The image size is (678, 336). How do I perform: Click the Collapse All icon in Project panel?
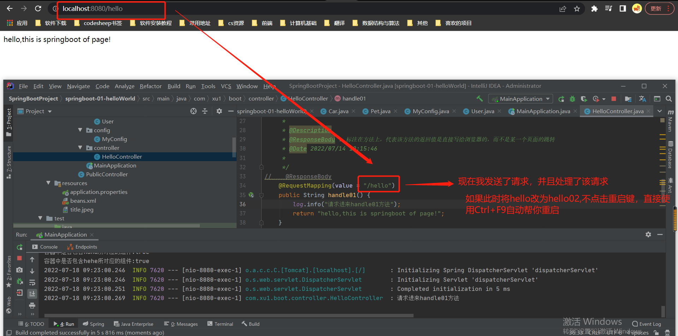[x=205, y=111]
